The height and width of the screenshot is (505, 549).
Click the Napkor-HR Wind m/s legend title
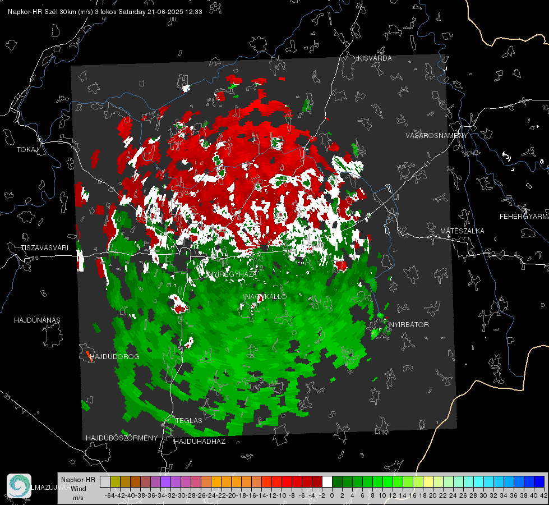click(78, 488)
